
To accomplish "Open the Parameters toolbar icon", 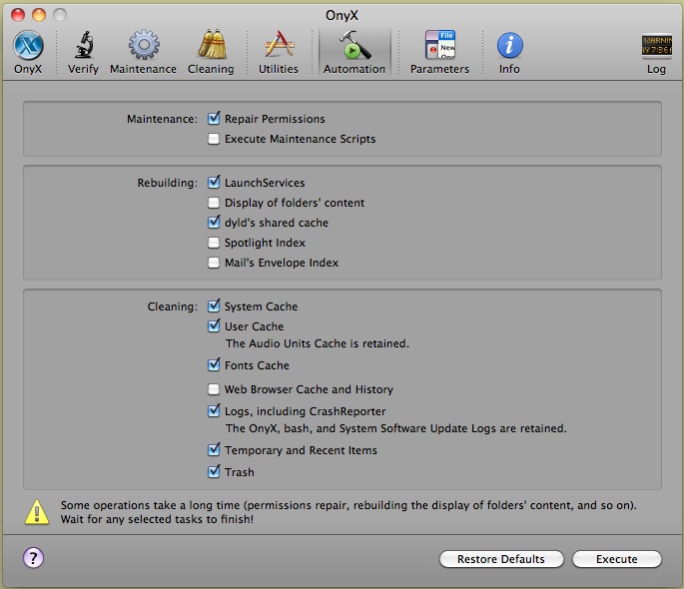I will tap(439, 46).
